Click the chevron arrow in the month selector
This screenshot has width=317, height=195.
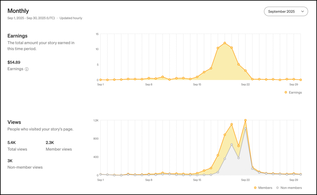pyautogui.click(x=302, y=11)
